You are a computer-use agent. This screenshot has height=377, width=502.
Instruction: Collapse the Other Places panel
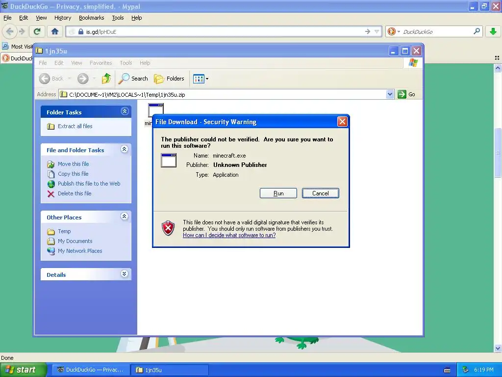tap(125, 216)
